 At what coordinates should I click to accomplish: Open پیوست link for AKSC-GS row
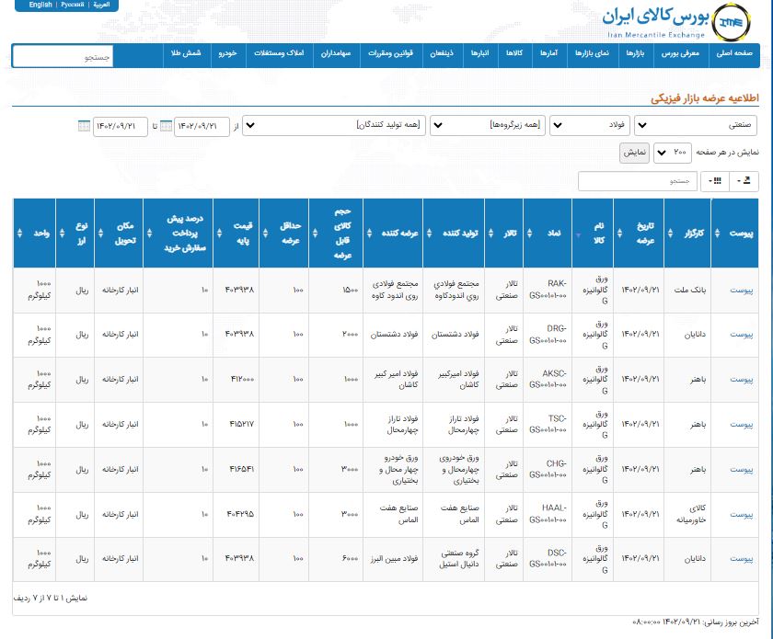pos(741,380)
